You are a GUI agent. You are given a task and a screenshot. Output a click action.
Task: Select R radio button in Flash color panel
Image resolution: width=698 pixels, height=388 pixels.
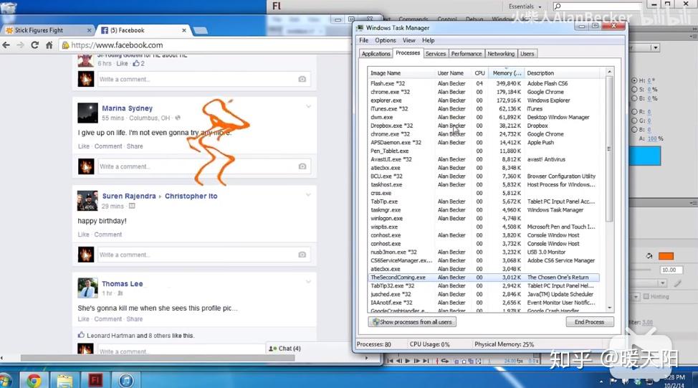[634, 111]
